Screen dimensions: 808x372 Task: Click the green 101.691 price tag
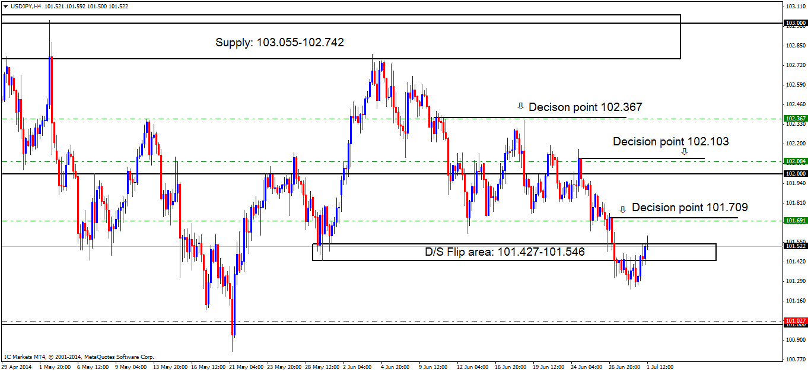tap(796, 220)
